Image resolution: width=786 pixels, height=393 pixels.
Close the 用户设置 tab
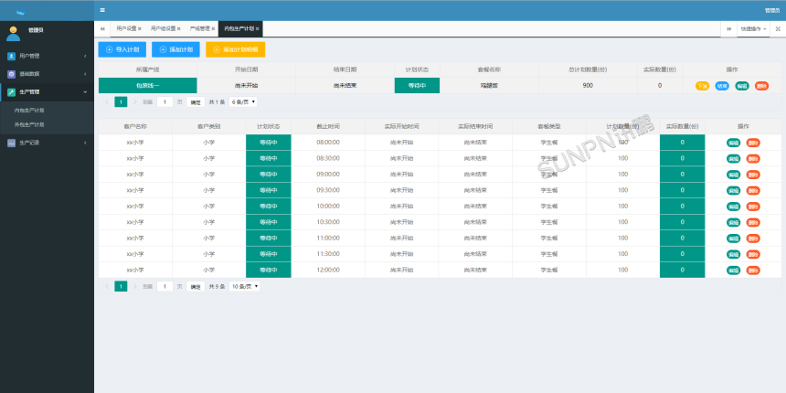click(x=140, y=29)
